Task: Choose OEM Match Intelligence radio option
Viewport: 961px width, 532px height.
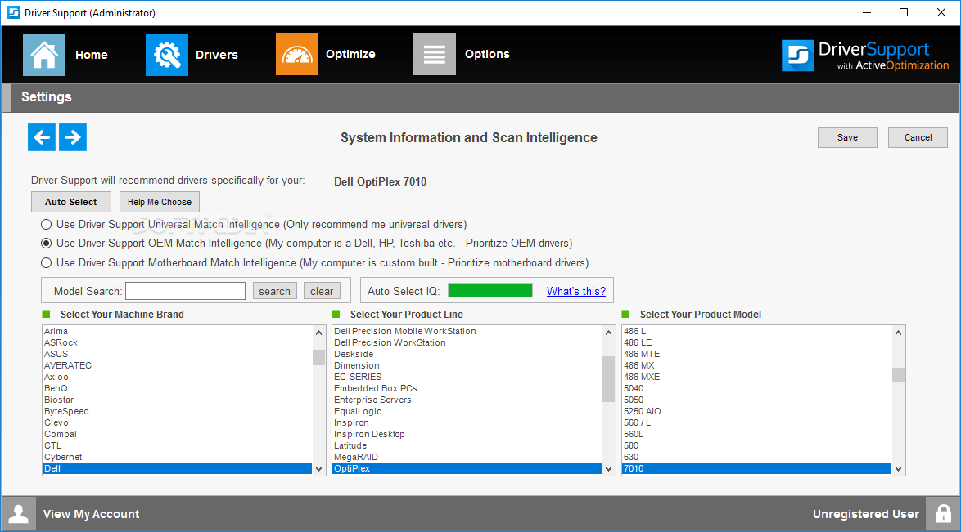Action: pyautogui.click(x=46, y=243)
